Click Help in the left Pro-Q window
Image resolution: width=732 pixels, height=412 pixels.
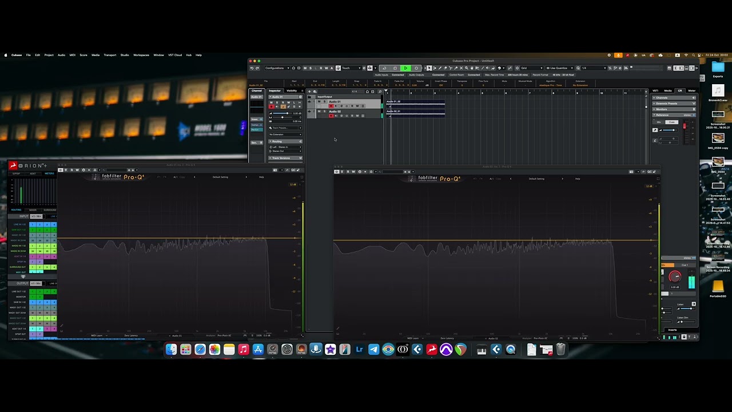(261, 177)
